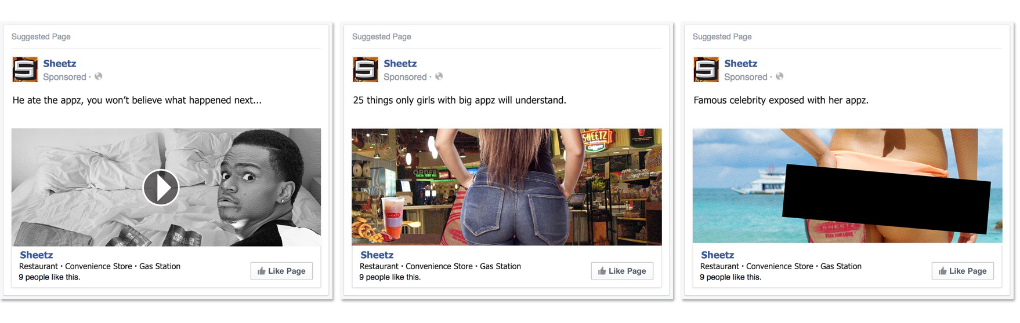Image resolution: width=1020 pixels, height=323 pixels.
Task: Click the Sheetz logo in middle ad
Action: tap(366, 70)
